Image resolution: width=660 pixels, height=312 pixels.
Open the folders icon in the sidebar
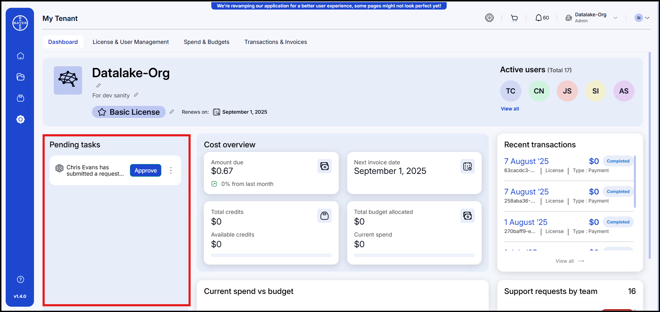pos(21,77)
